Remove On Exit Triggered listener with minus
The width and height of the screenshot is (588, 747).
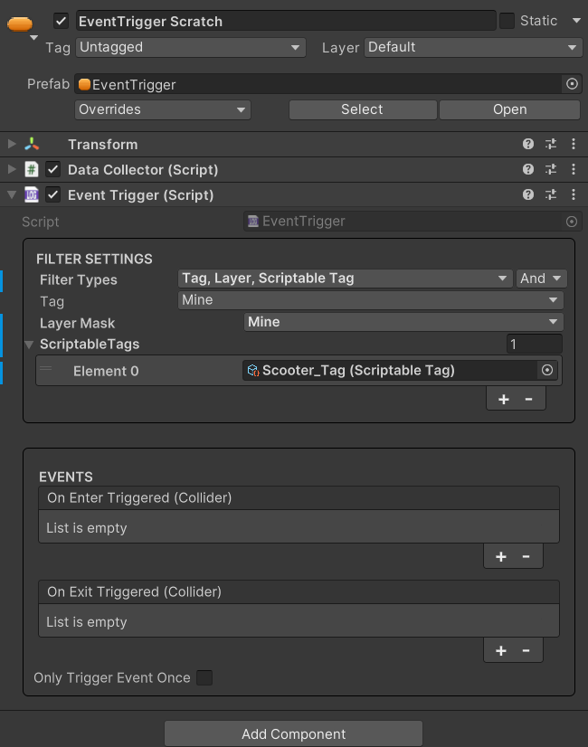point(526,651)
